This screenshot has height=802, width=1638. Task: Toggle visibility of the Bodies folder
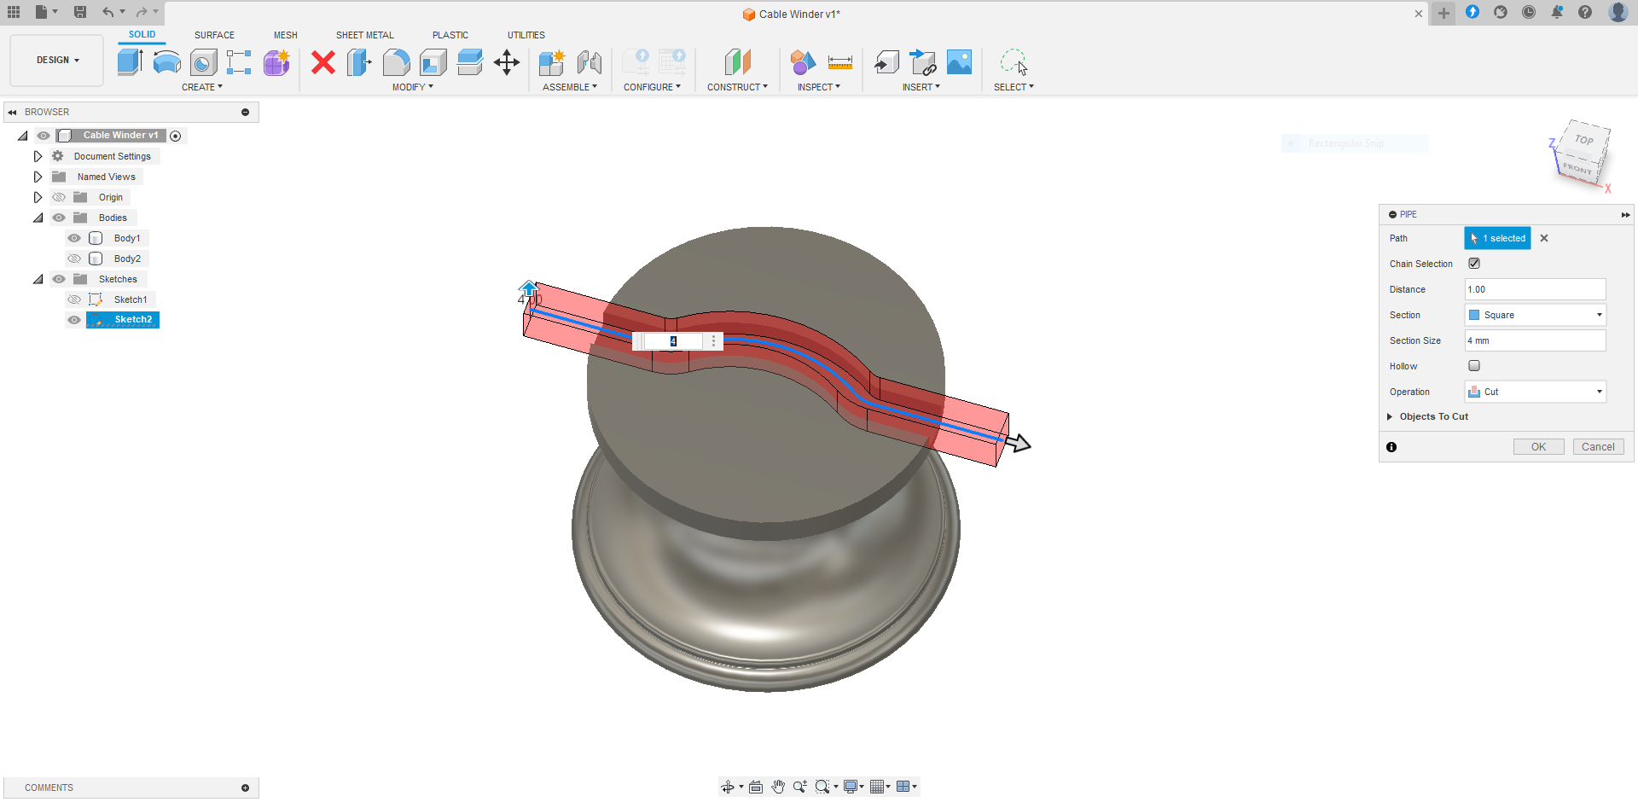click(x=59, y=218)
